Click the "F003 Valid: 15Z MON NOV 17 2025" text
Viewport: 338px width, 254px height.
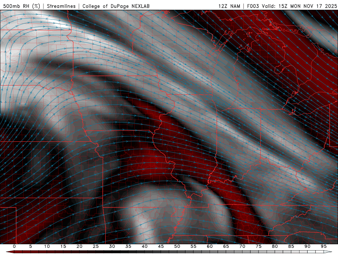pyautogui.click(x=292, y=6)
